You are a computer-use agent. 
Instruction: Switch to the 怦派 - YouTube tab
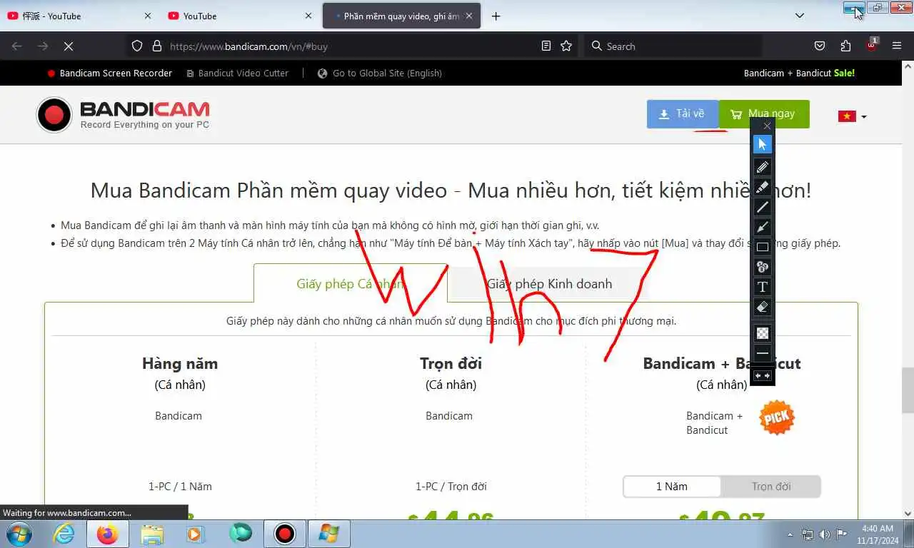pyautogui.click(x=79, y=16)
